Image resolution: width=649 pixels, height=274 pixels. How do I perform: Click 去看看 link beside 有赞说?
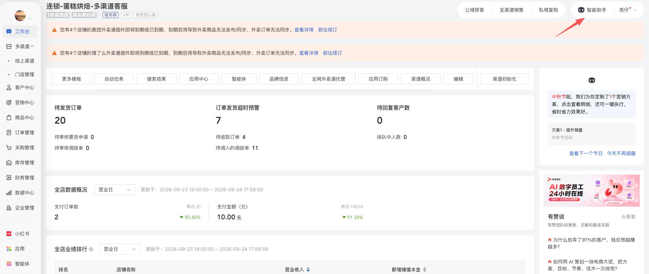coord(628,217)
